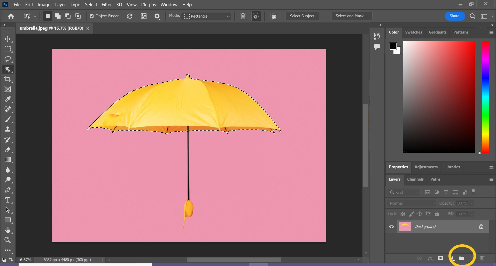Select the Spot Healing Brush tool
The height and width of the screenshot is (266, 496).
pyautogui.click(x=8, y=109)
